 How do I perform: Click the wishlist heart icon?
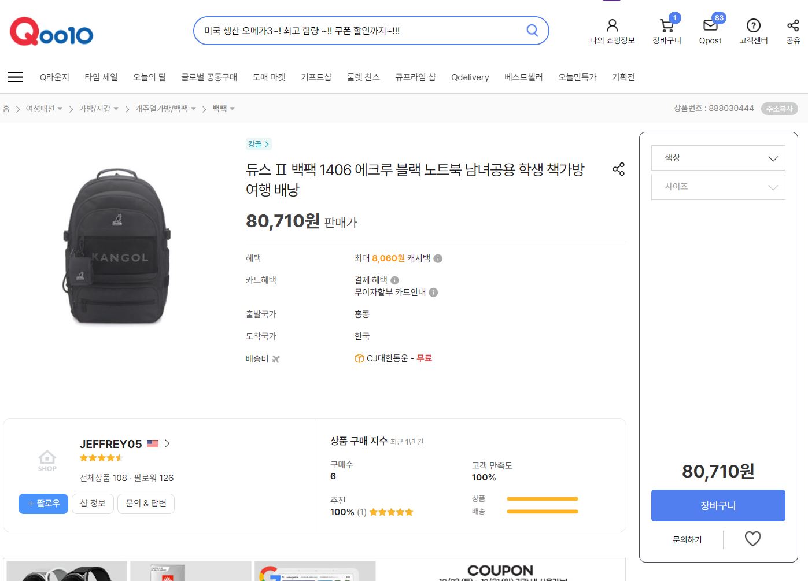[752, 539]
